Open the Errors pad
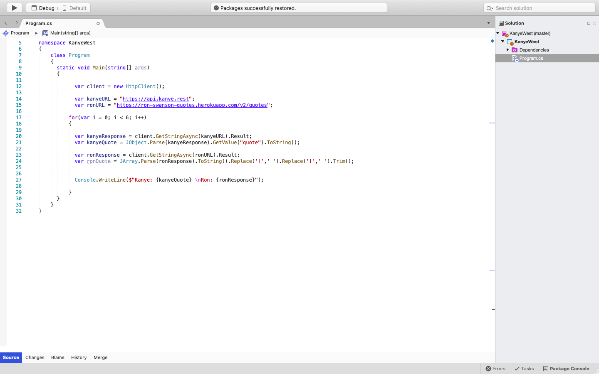 click(495, 369)
